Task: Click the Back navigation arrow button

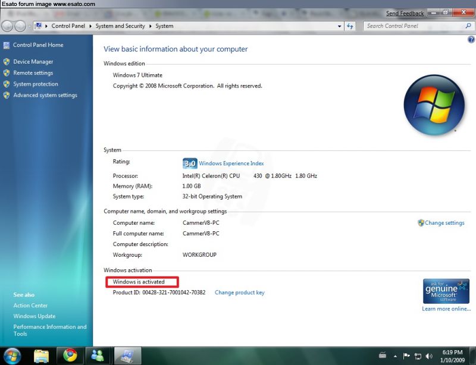Action: coord(7,26)
